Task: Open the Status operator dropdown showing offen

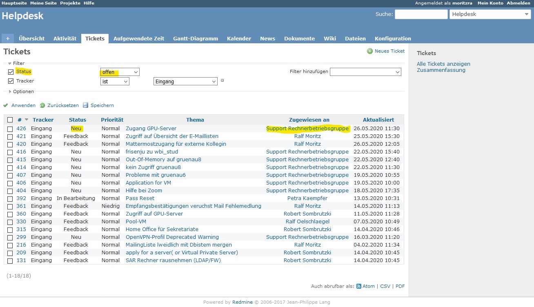Action: coord(120,72)
